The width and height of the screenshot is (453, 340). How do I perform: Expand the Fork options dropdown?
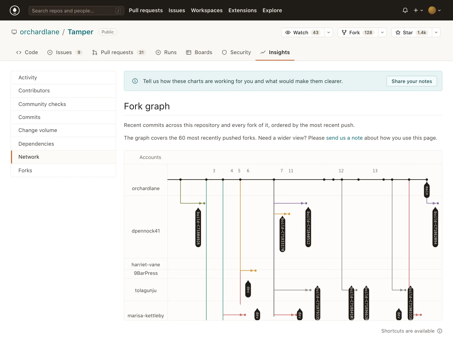tap(382, 33)
